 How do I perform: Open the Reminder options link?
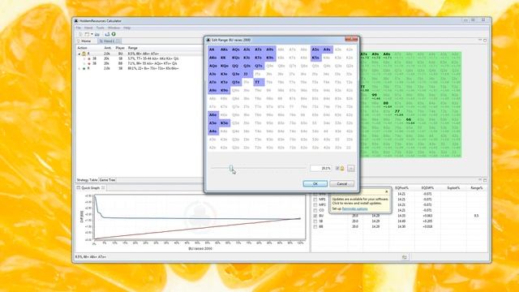click(x=354, y=209)
